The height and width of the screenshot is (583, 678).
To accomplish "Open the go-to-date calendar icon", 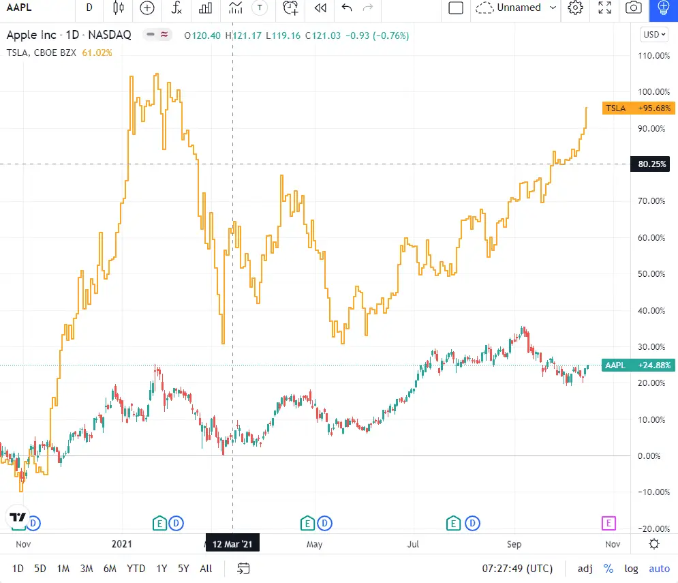I will [243, 569].
